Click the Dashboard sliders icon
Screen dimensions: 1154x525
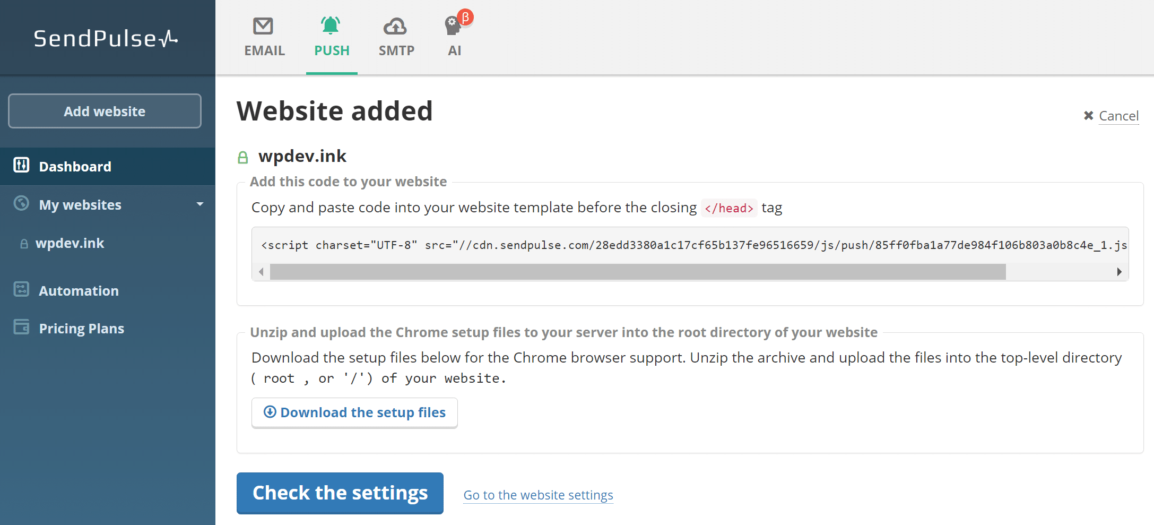(21, 165)
